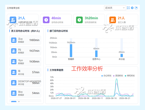The width and height of the screenshot is (145, 110).
Task: Open employee row 王xy 1h60min
Action: (x=25, y=40)
